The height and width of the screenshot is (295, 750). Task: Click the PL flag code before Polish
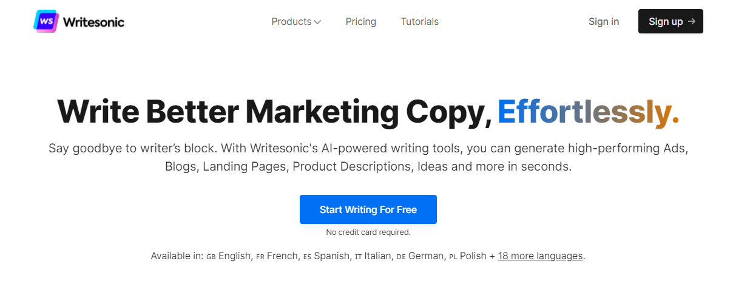point(453,257)
